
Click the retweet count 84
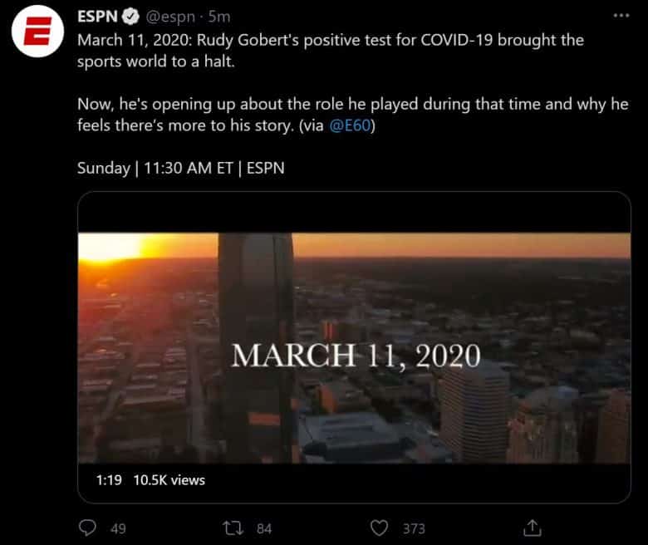[264, 528]
